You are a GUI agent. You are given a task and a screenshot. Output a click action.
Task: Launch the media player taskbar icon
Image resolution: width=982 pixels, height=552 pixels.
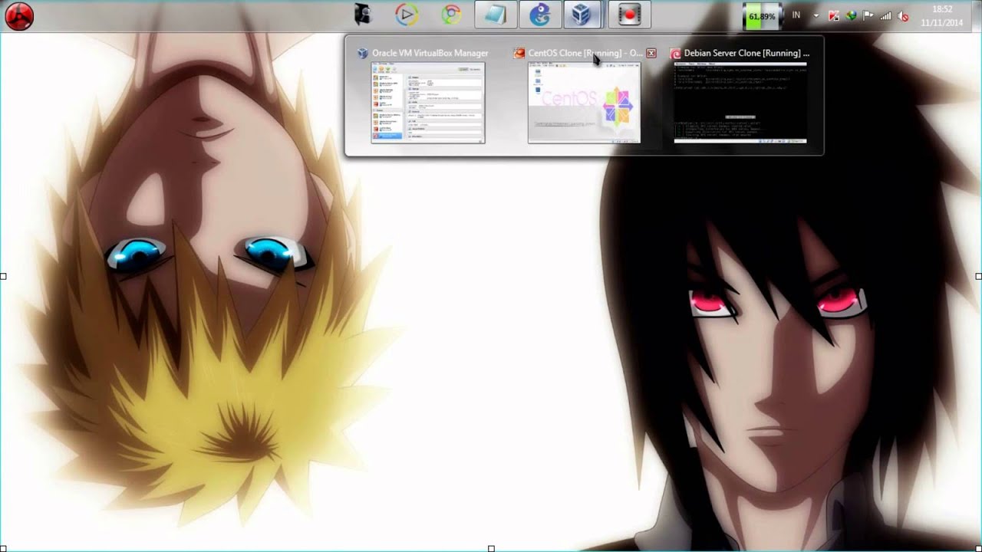click(407, 15)
